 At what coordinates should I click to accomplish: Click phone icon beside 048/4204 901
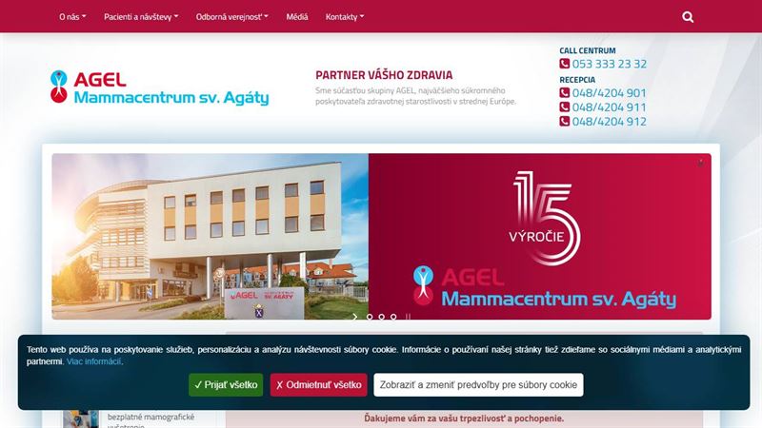coord(564,92)
